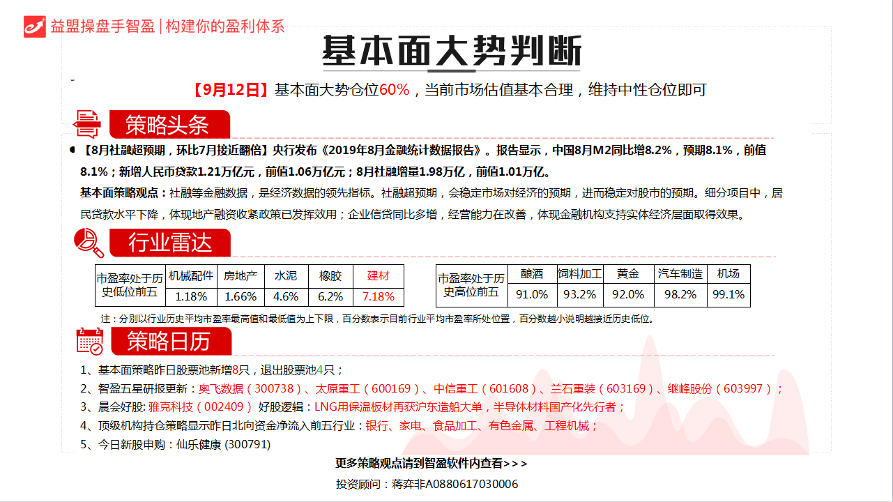Click the 市盈率处于历史高位前五 row header

471,285
